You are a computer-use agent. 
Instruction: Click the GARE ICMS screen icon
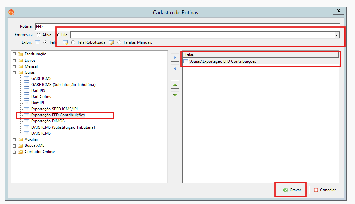click(x=26, y=78)
